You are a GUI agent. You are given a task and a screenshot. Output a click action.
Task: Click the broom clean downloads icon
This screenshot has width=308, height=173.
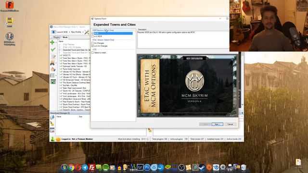(52, 124)
